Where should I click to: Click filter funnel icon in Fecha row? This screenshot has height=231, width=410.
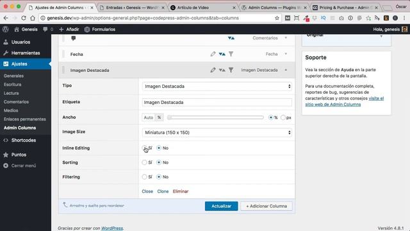coord(231,54)
